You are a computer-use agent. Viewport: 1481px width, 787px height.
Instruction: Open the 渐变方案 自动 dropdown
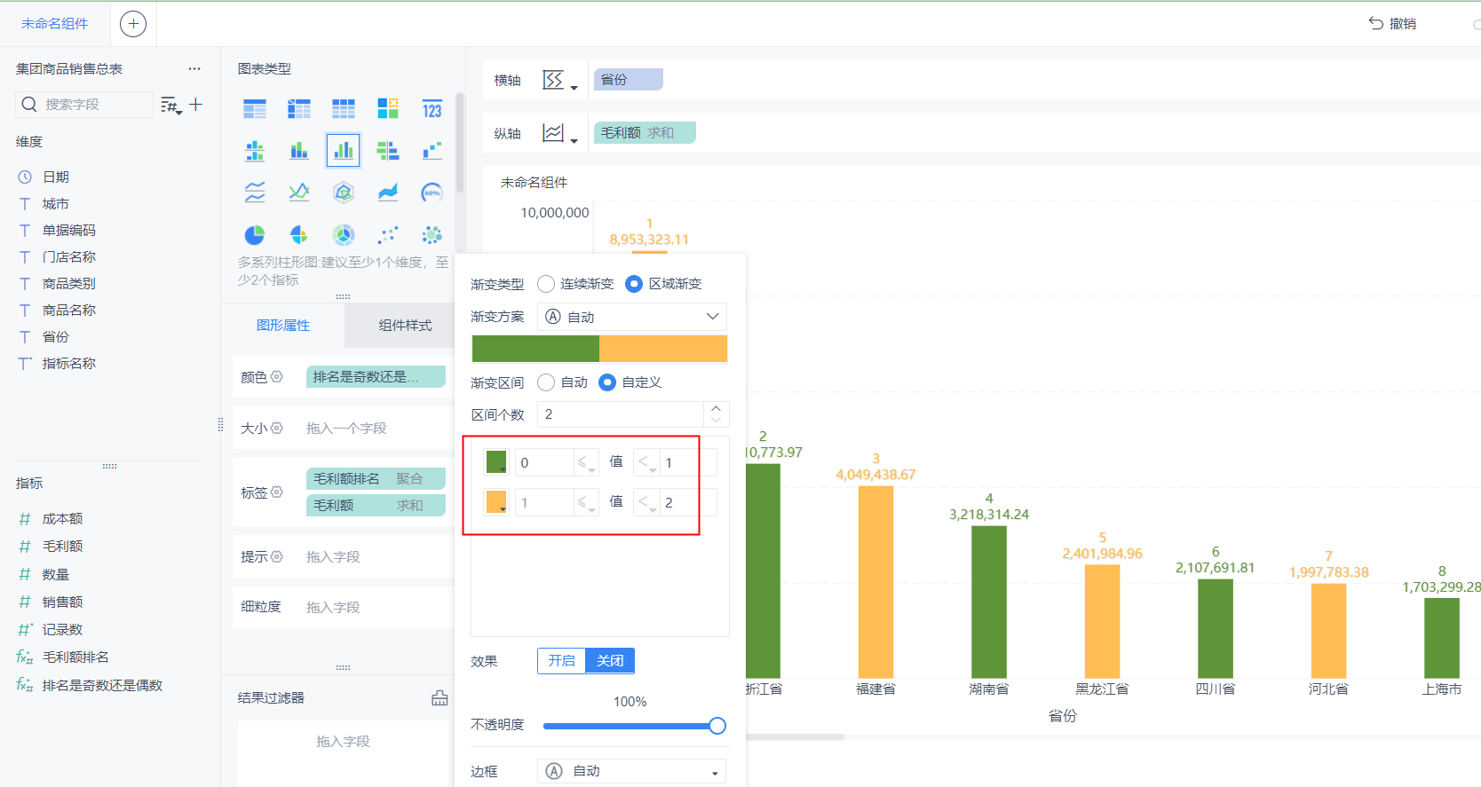[632, 317]
